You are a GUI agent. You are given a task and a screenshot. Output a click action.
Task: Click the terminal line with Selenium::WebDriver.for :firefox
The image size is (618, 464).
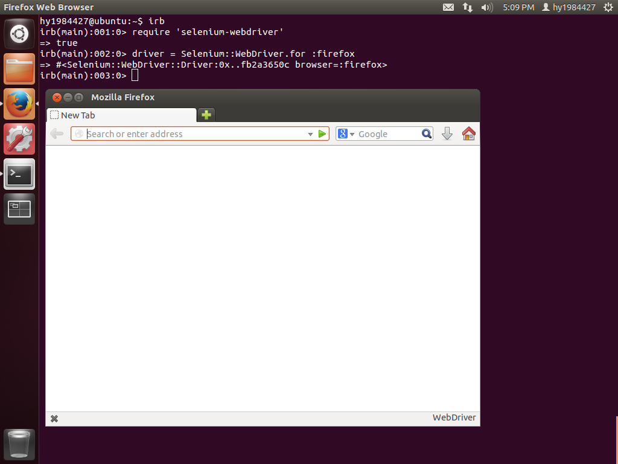197,54
